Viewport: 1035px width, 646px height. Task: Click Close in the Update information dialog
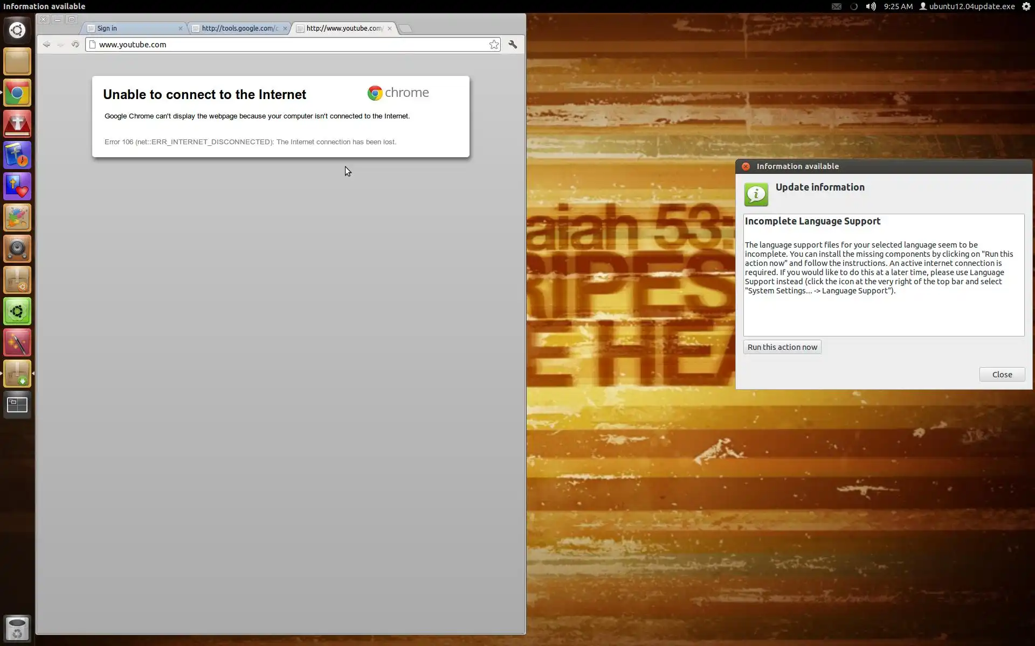pyautogui.click(x=1002, y=375)
